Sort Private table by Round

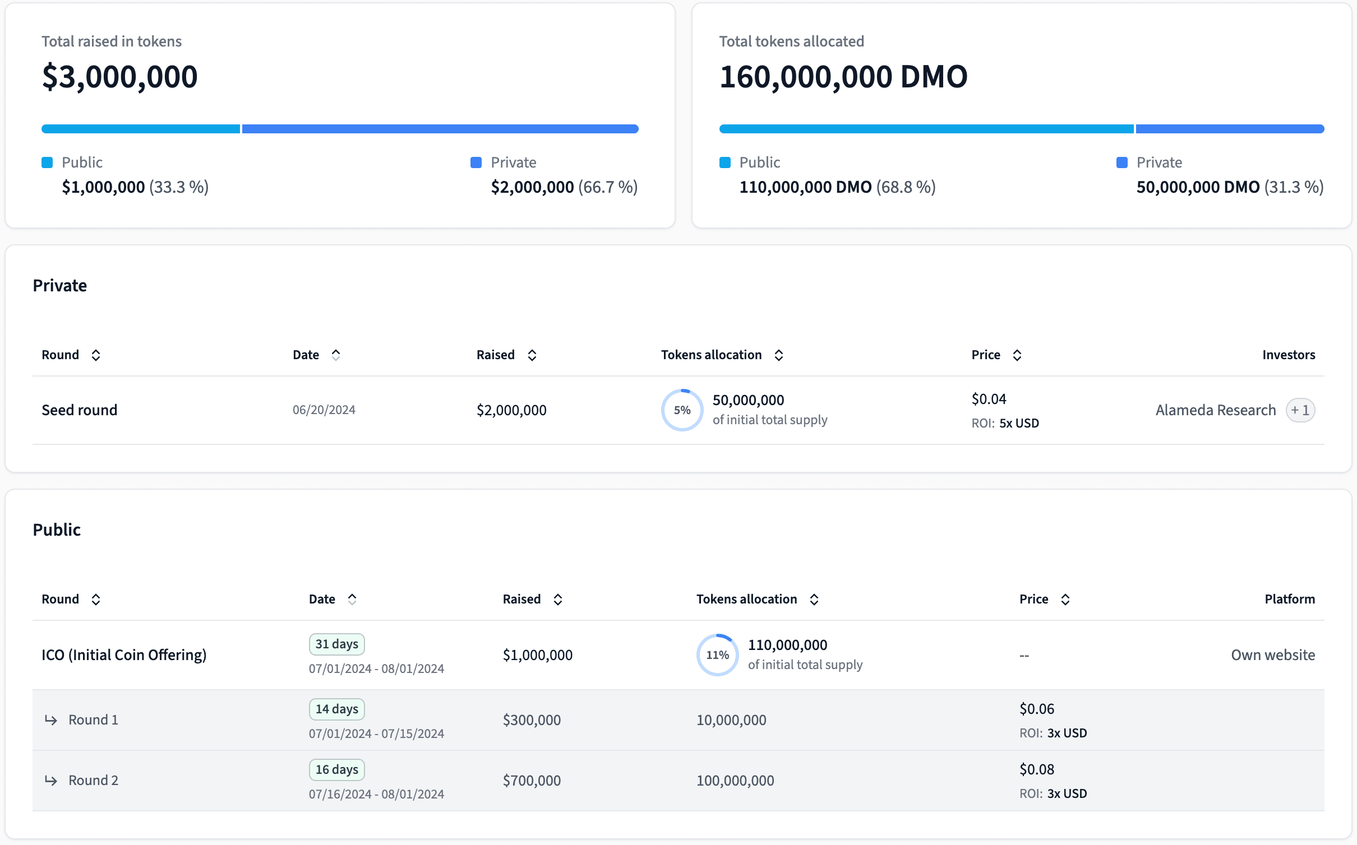[95, 355]
